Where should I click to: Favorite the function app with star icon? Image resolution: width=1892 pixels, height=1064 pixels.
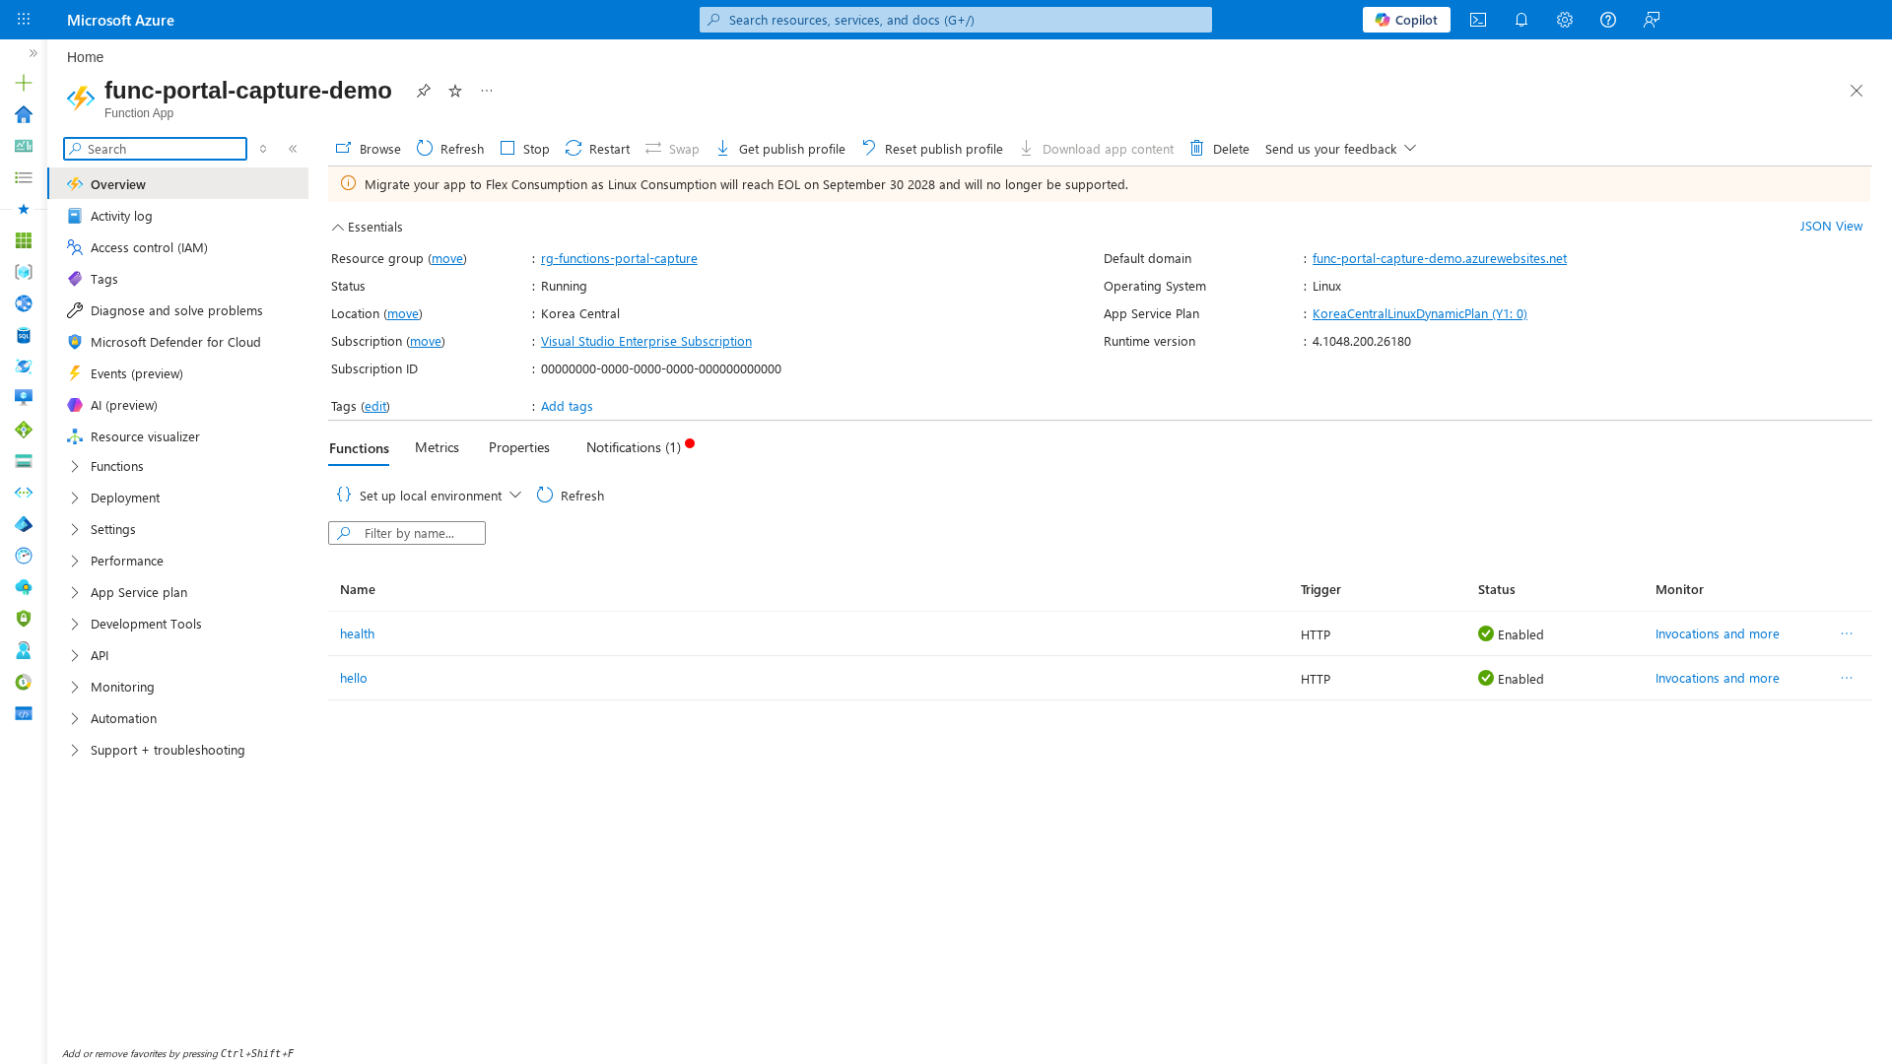tap(455, 91)
